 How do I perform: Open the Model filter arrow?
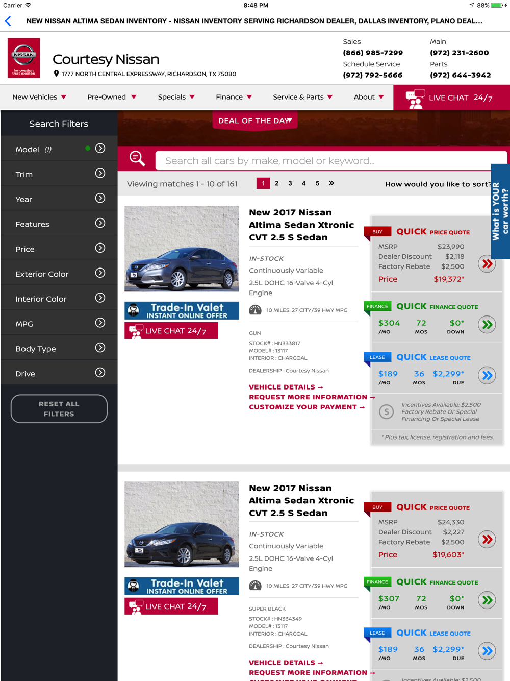point(100,149)
